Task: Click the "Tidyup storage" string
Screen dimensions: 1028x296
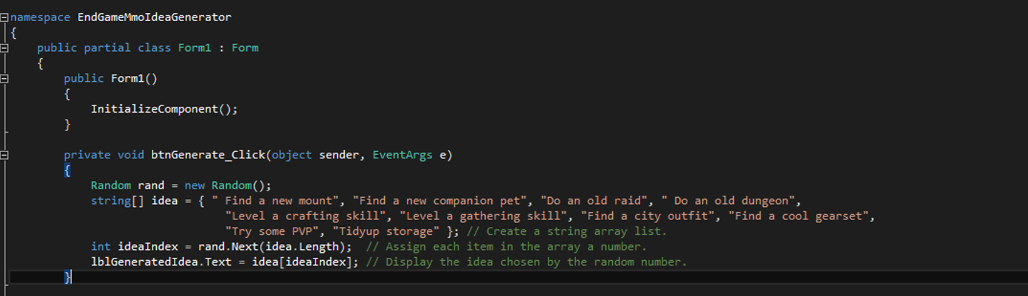Action: pyautogui.click(x=385, y=232)
